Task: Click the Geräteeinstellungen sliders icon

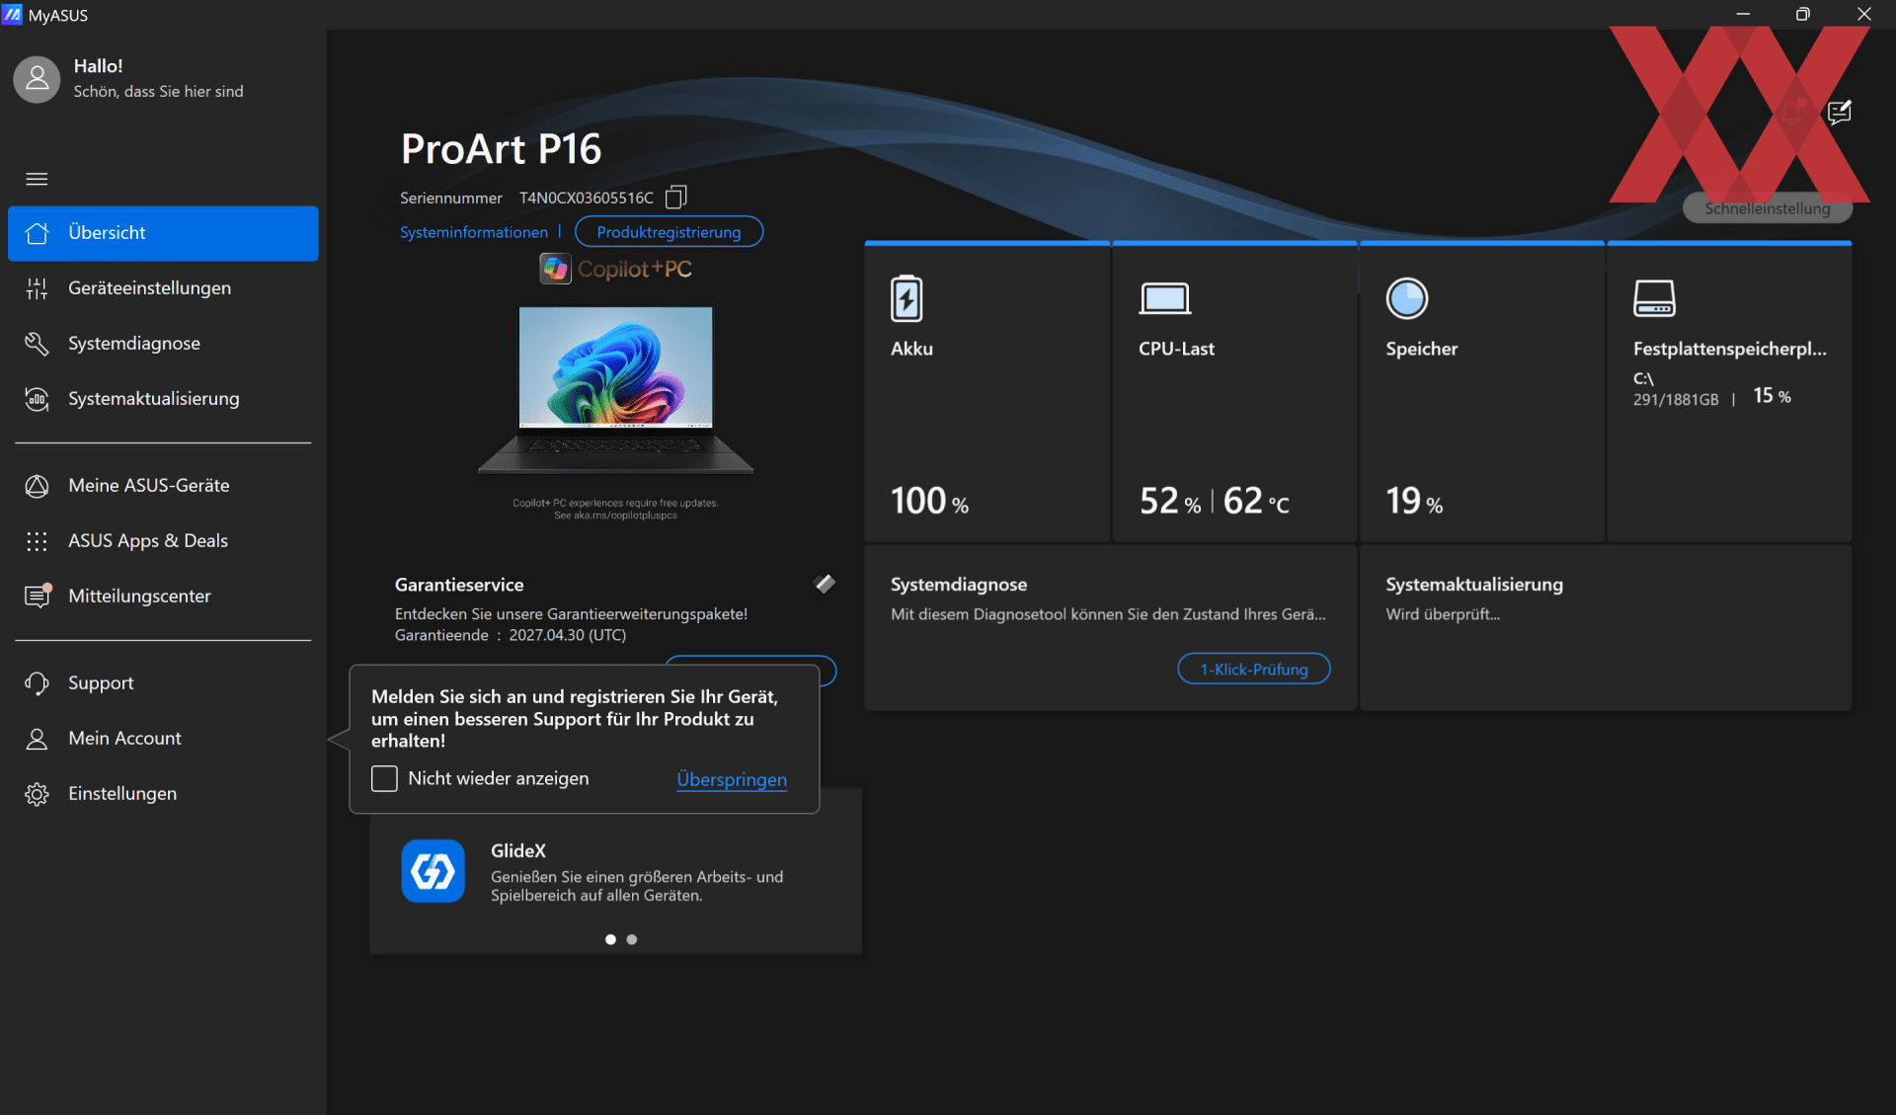Action: (37, 288)
